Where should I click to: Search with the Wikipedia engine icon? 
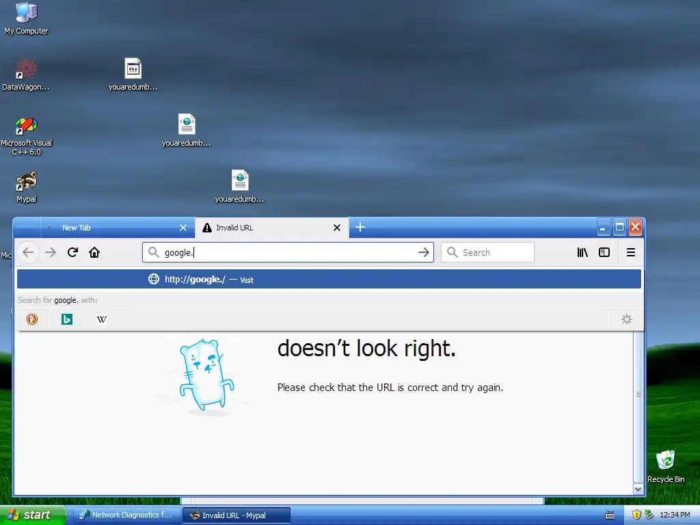(x=102, y=319)
